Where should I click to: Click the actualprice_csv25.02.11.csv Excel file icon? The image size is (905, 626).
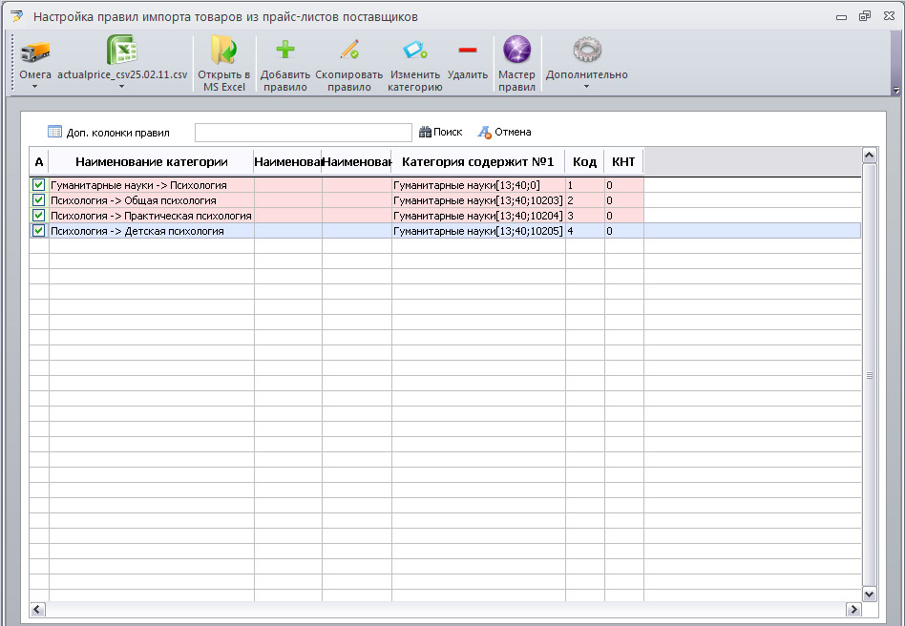pos(122,50)
